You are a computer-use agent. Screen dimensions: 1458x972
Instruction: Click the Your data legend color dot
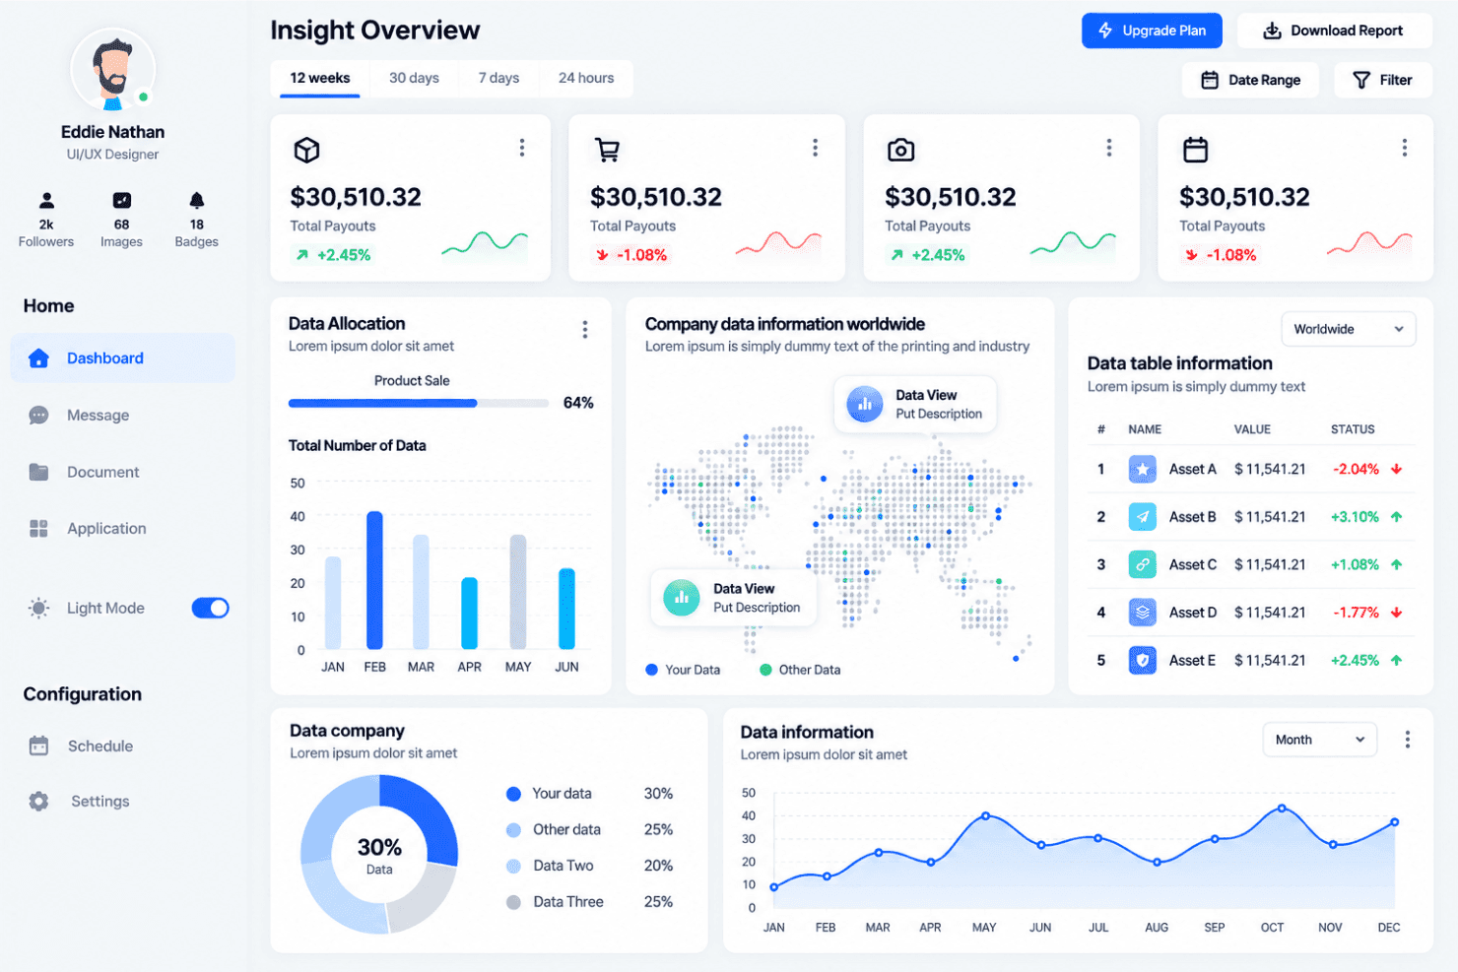(x=512, y=794)
